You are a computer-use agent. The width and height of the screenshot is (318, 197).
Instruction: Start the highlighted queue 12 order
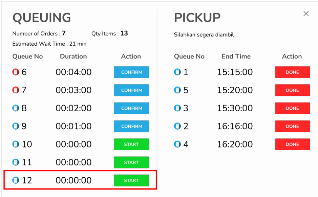click(132, 180)
